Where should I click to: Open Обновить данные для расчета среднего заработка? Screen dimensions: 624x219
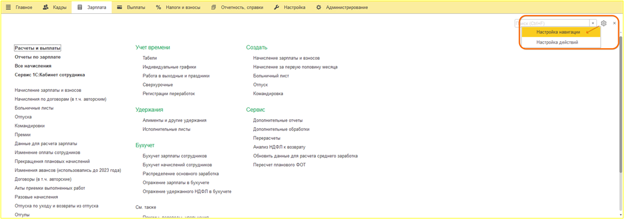(x=305, y=156)
